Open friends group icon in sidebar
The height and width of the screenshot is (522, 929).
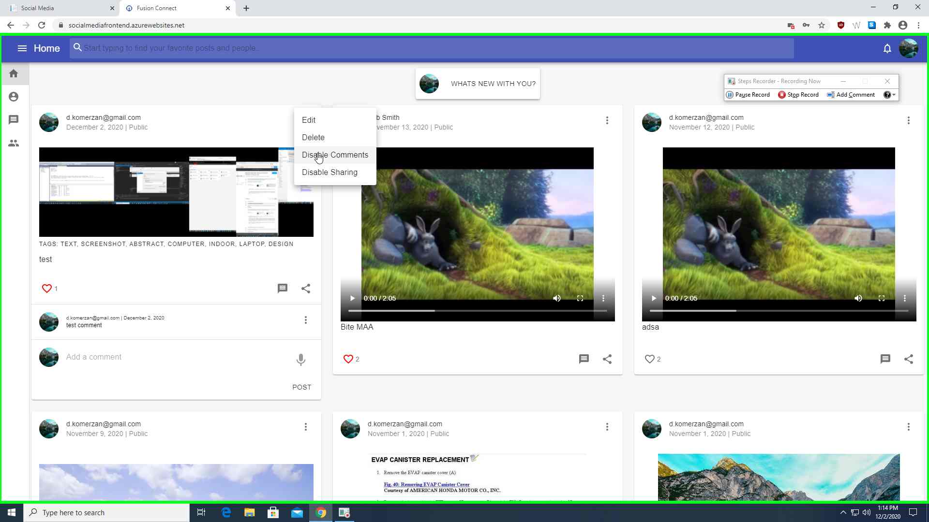coord(14,143)
